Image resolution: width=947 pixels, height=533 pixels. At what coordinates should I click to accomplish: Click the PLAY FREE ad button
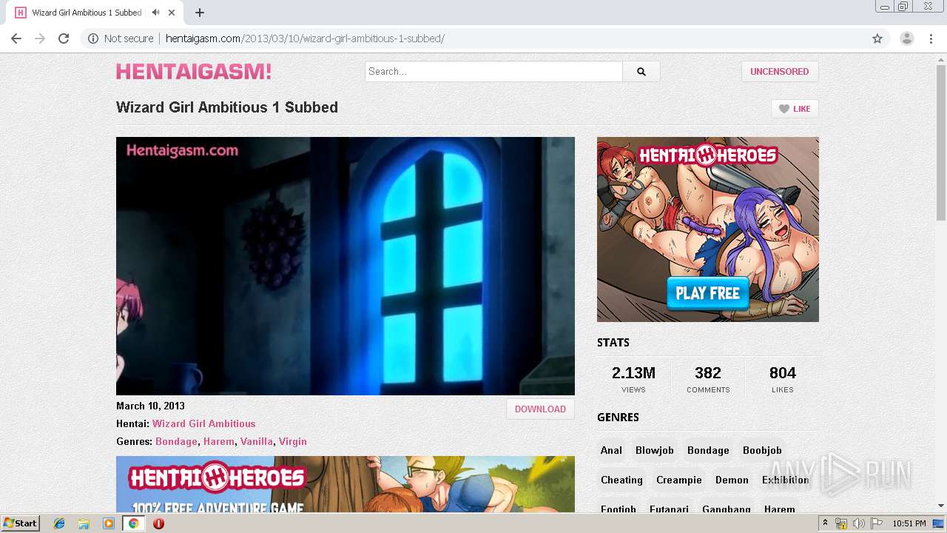pyautogui.click(x=708, y=293)
